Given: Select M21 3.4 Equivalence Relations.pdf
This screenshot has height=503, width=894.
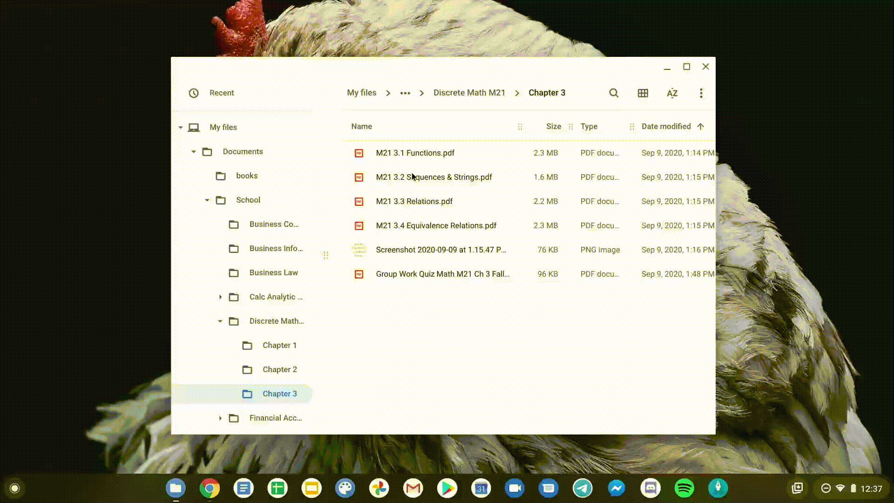Looking at the screenshot, I should [x=529, y=226].
